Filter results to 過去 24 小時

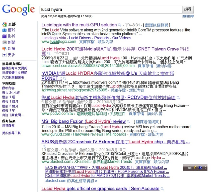coord(11,93)
